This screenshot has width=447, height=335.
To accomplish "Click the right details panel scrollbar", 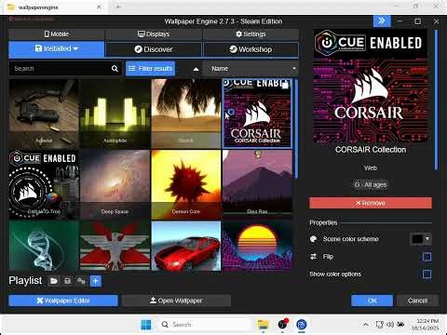I will (x=436, y=100).
